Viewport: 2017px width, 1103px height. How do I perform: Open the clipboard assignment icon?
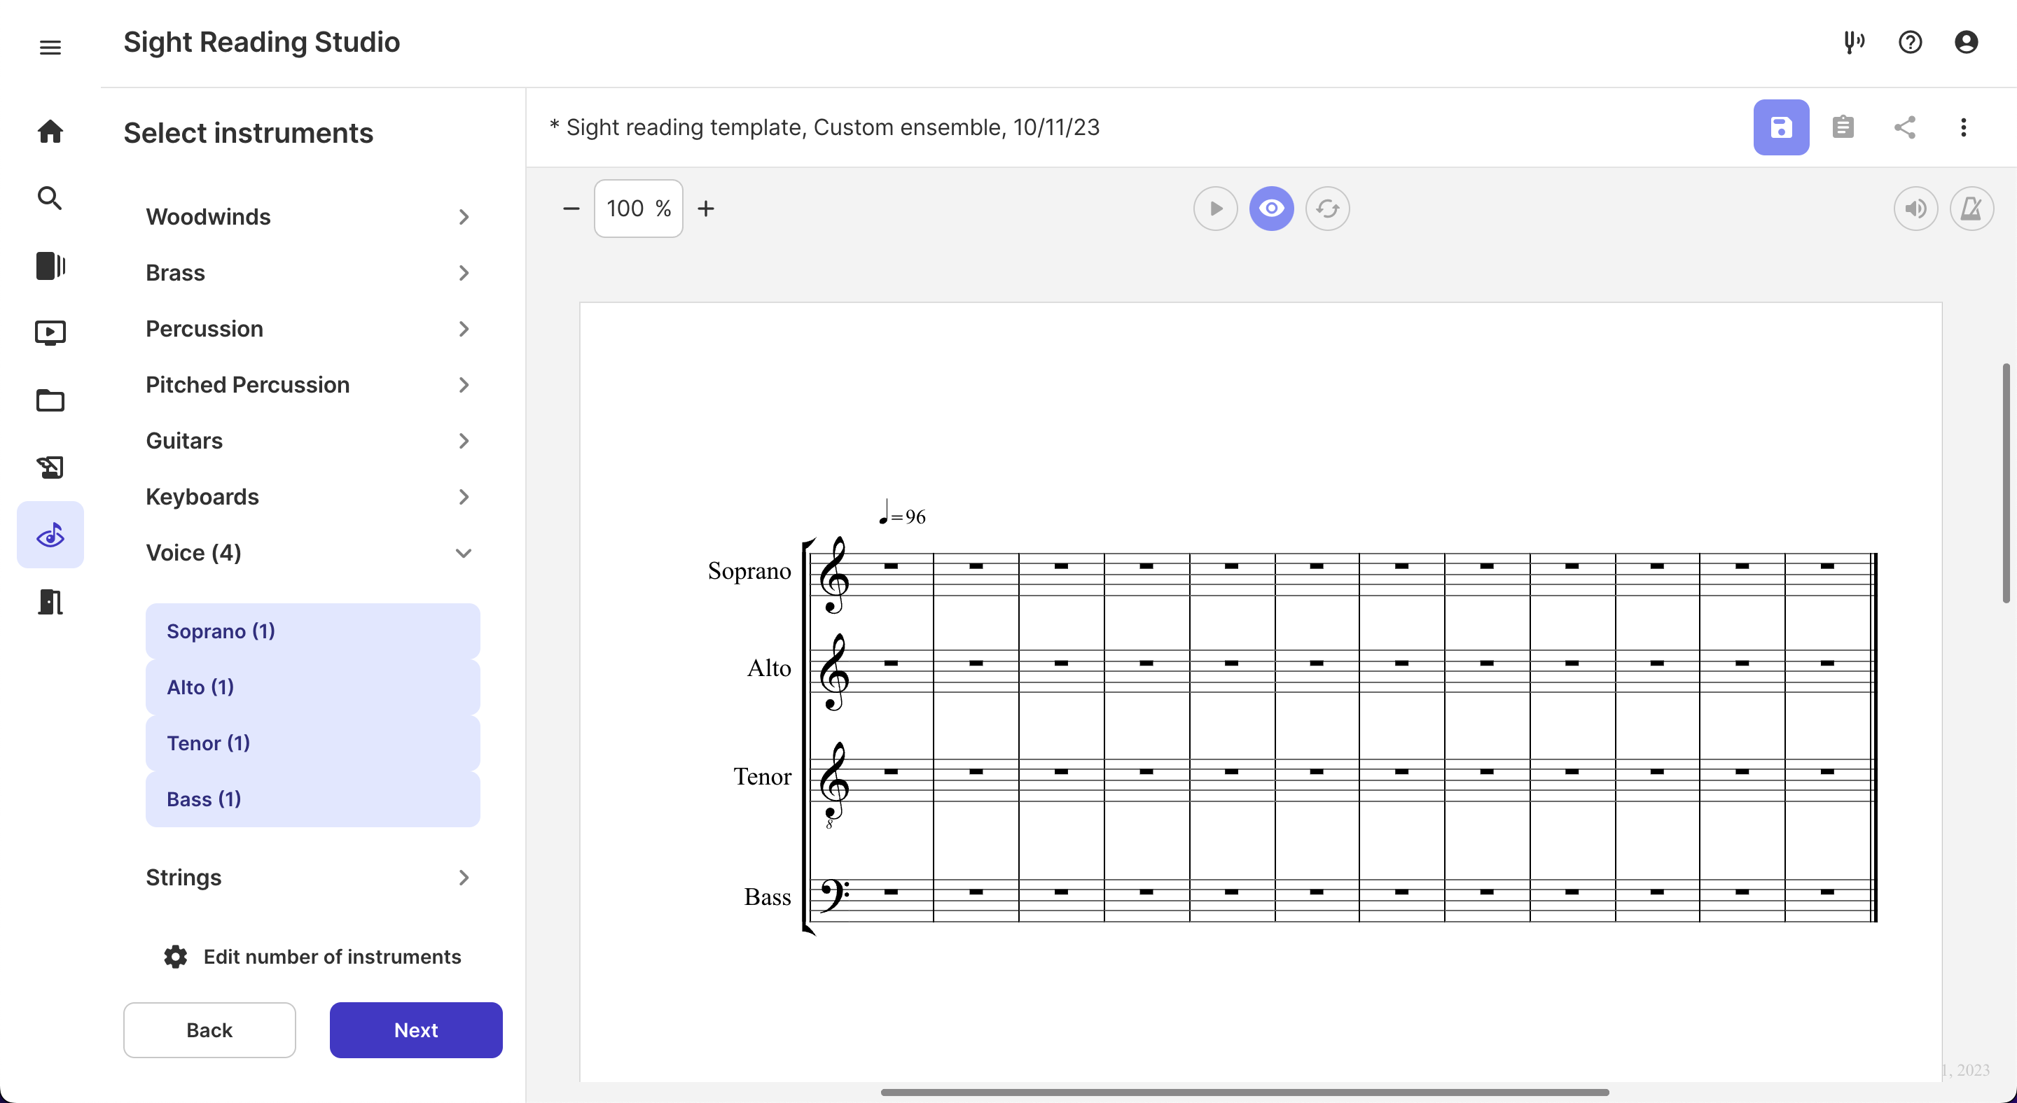coord(1843,127)
